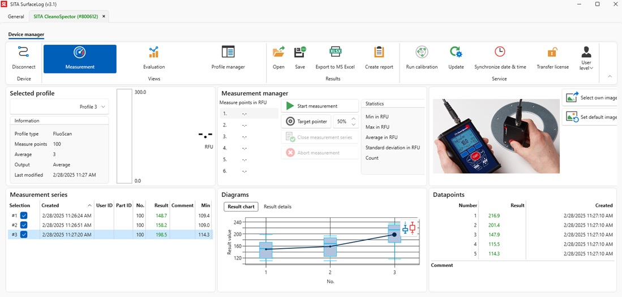Click the Save results icon
This screenshot has height=297, width=622.
300,53
